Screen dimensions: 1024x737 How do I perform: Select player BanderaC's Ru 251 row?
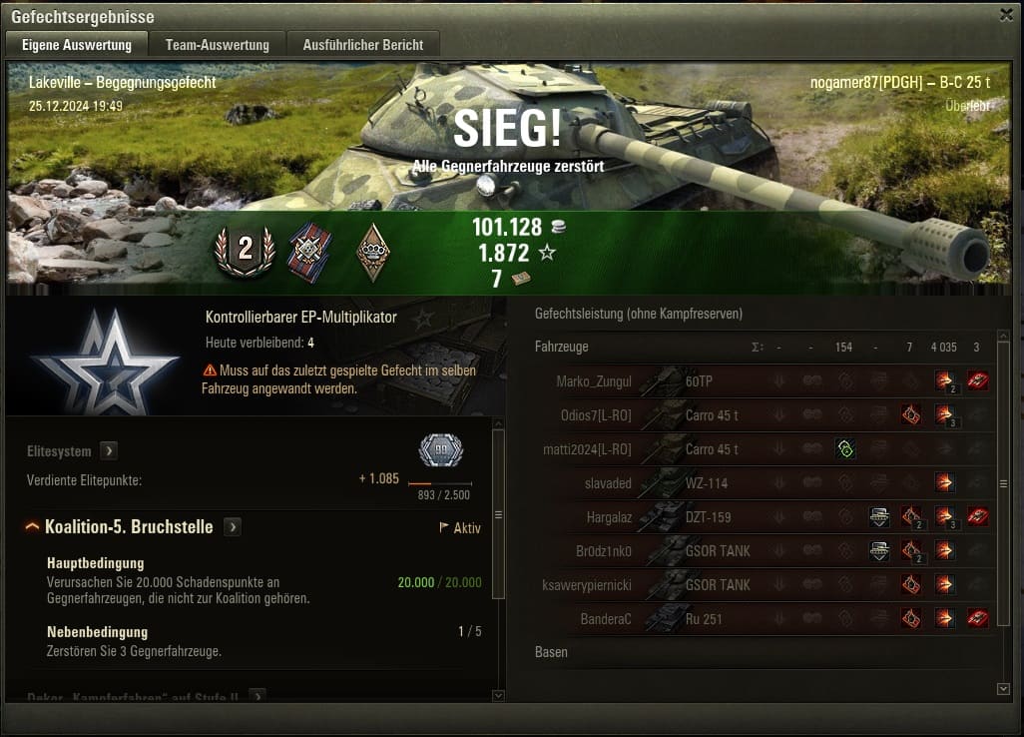pos(763,619)
